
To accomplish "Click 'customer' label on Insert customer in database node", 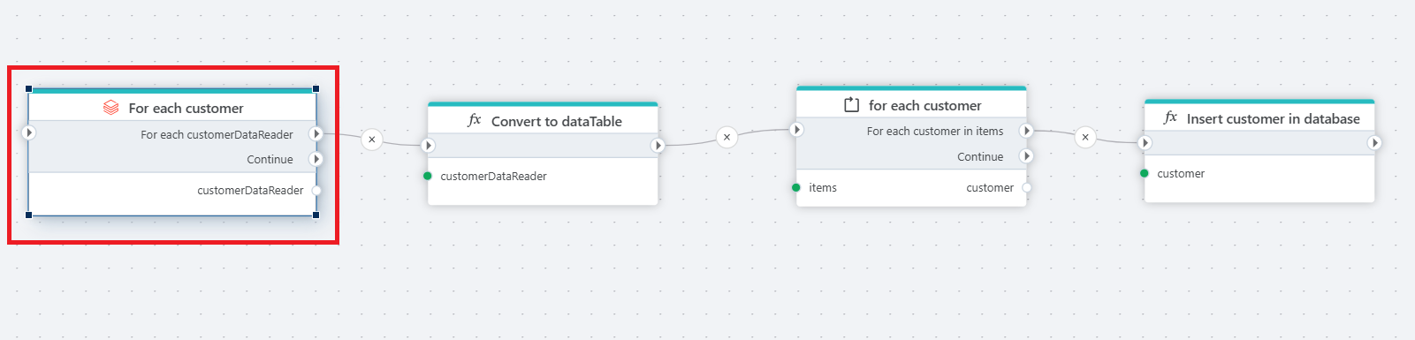I will [1181, 173].
